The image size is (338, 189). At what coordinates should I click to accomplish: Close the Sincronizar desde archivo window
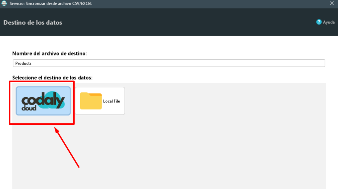pos(332,3)
